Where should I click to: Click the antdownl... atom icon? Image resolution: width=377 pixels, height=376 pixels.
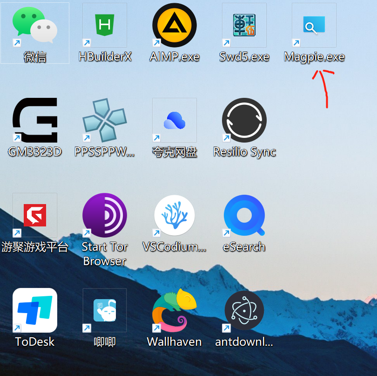click(244, 310)
